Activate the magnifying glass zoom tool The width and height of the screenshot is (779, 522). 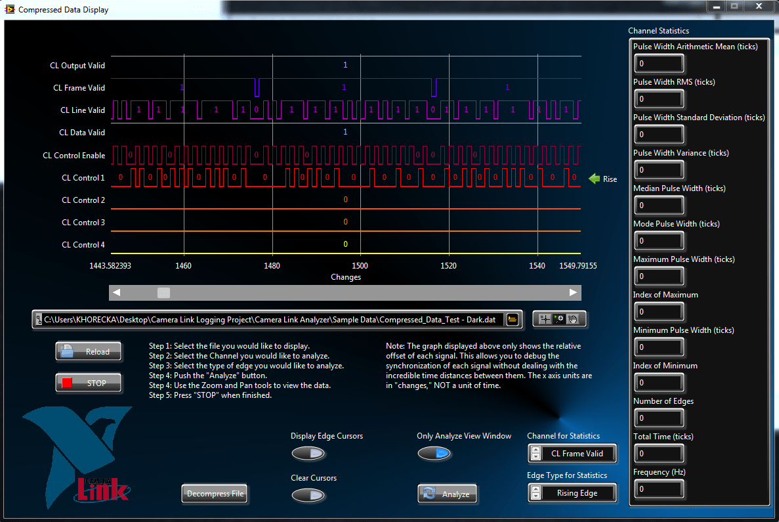(560, 318)
